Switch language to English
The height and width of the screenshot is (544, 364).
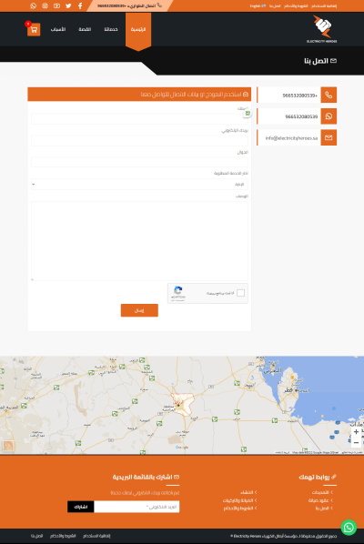[x=258, y=5]
